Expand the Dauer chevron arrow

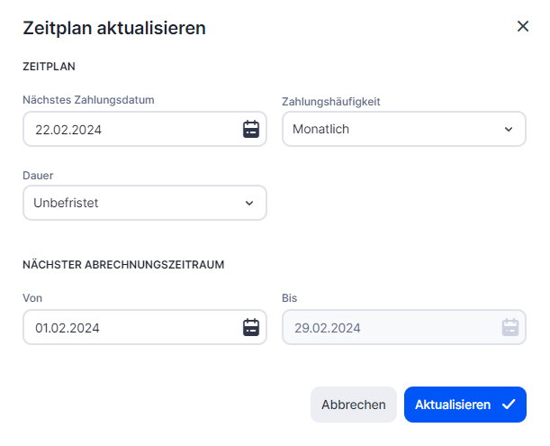[x=249, y=203]
